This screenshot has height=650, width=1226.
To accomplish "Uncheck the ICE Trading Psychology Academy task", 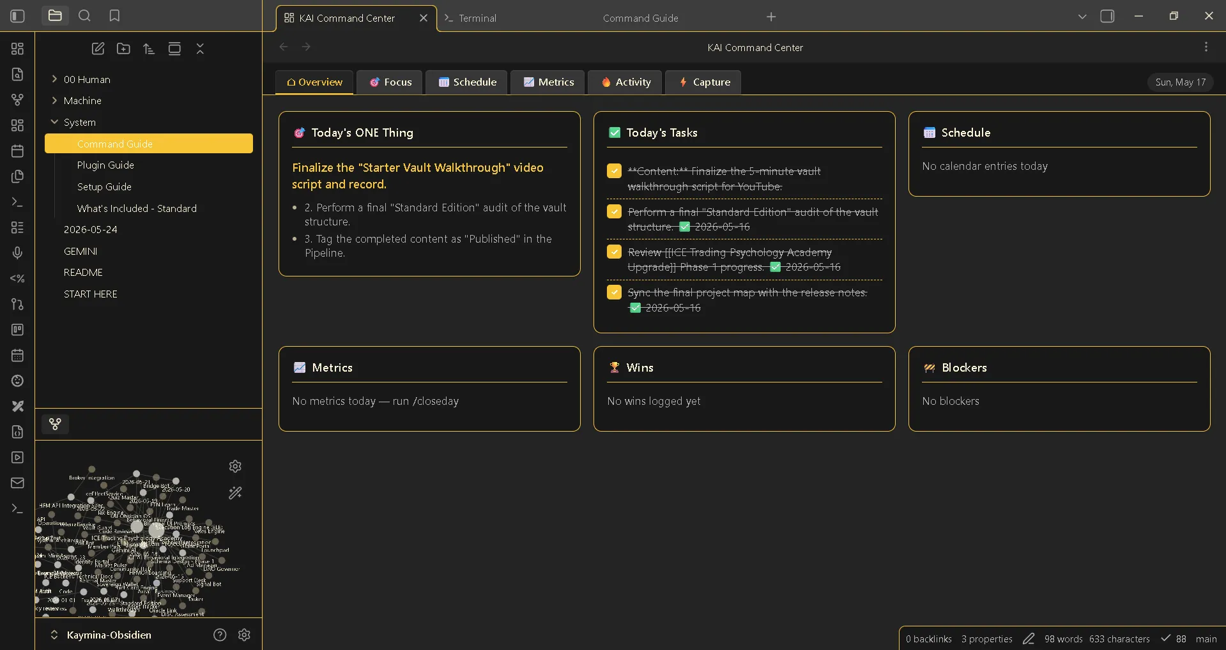I will tap(614, 252).
